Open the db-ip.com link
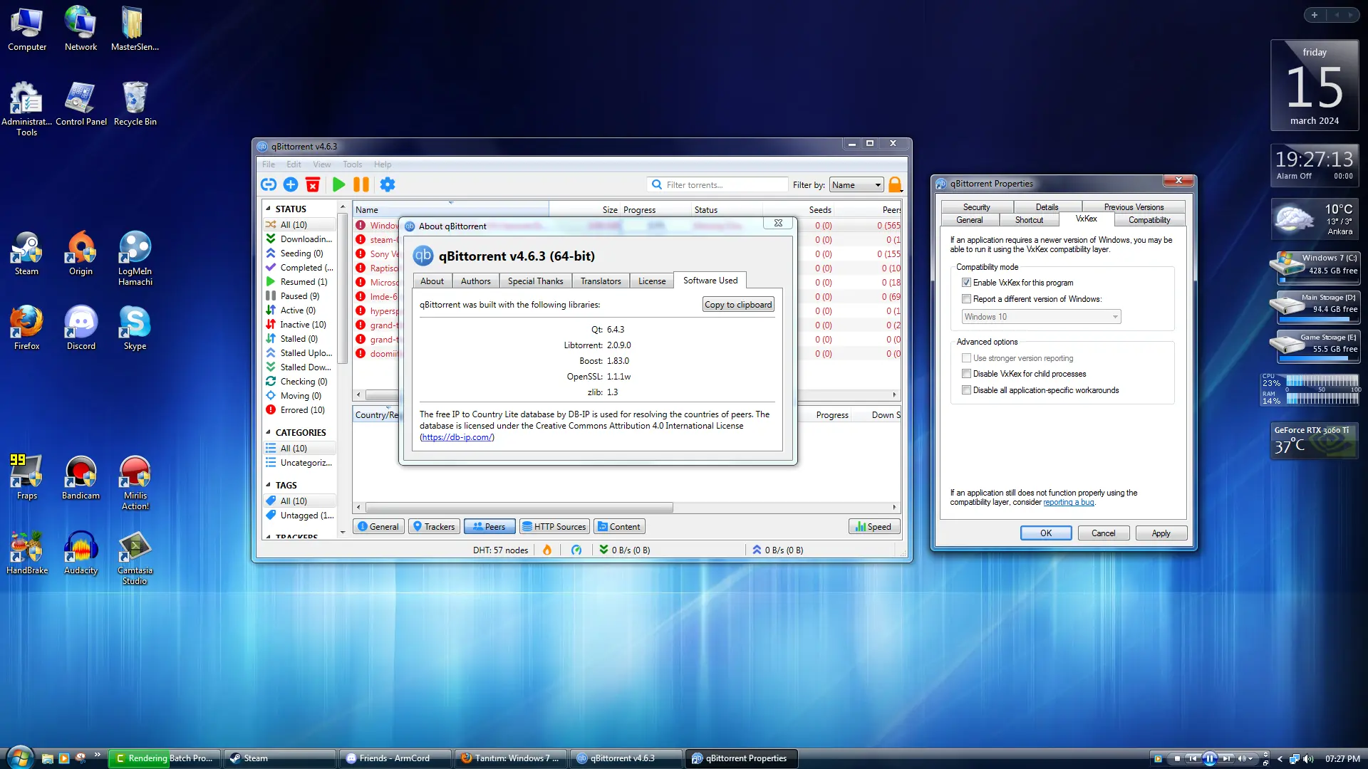The width and height of the screenshot is (1368, 769). click(457, 437)
